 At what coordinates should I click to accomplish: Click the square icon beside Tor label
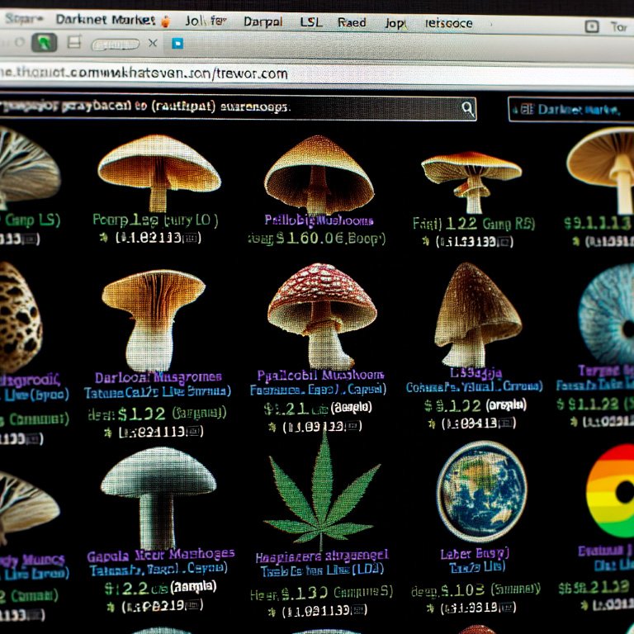pyautogui.click(x=591, y=26)
